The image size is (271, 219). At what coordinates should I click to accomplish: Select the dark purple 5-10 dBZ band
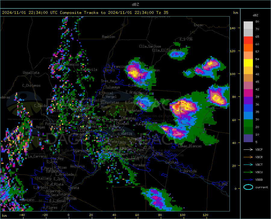(x=248, y=138)
